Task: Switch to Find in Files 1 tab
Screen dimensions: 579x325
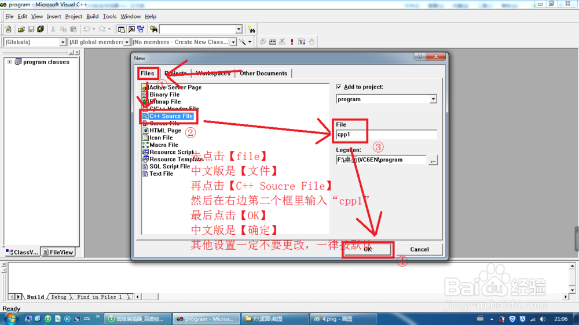Action: (x=100, y=297)
